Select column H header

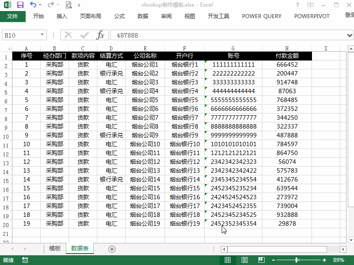pyautogui.click(x=287, y=48)
